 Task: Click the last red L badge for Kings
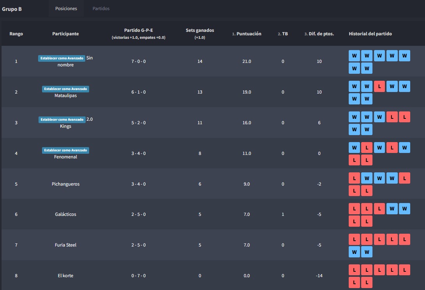point(404,117)
